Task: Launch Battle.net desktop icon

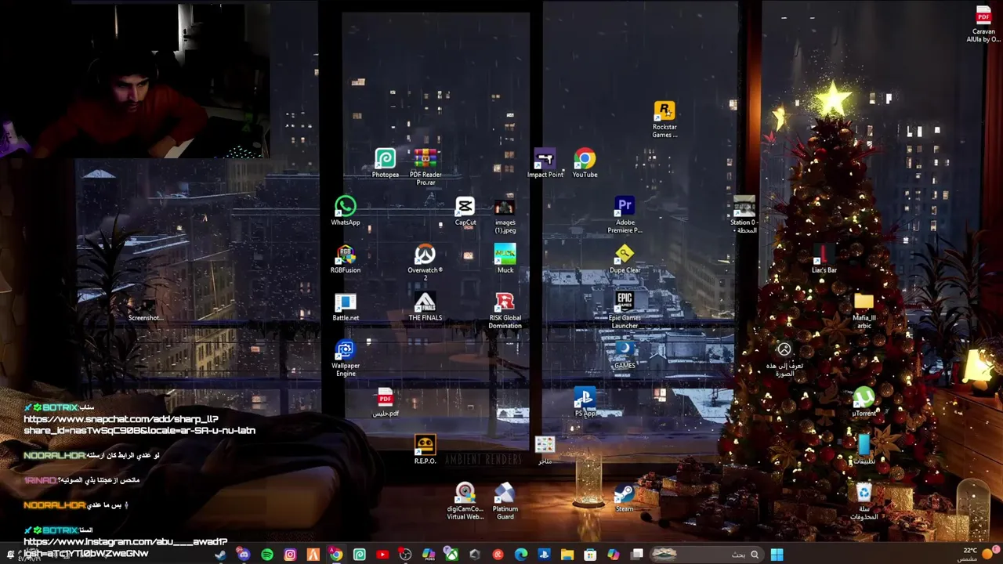Action: [345, 307]
